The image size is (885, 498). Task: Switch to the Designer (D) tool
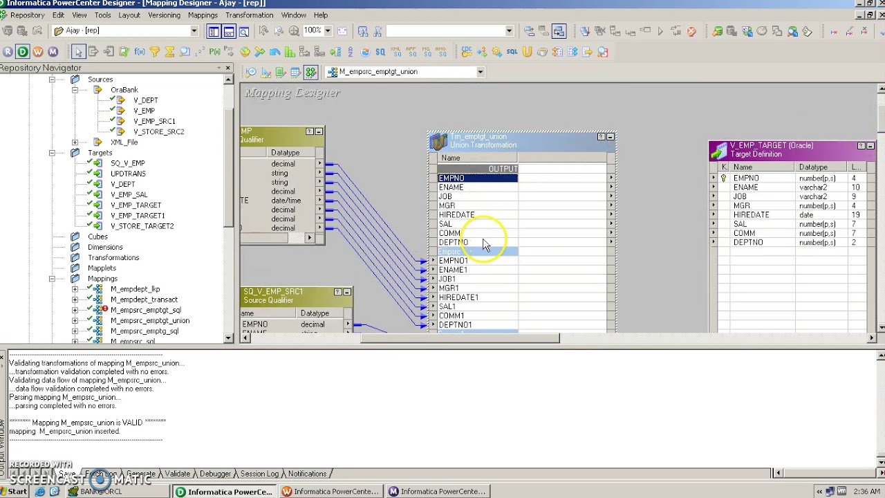[x=23, y=52]
